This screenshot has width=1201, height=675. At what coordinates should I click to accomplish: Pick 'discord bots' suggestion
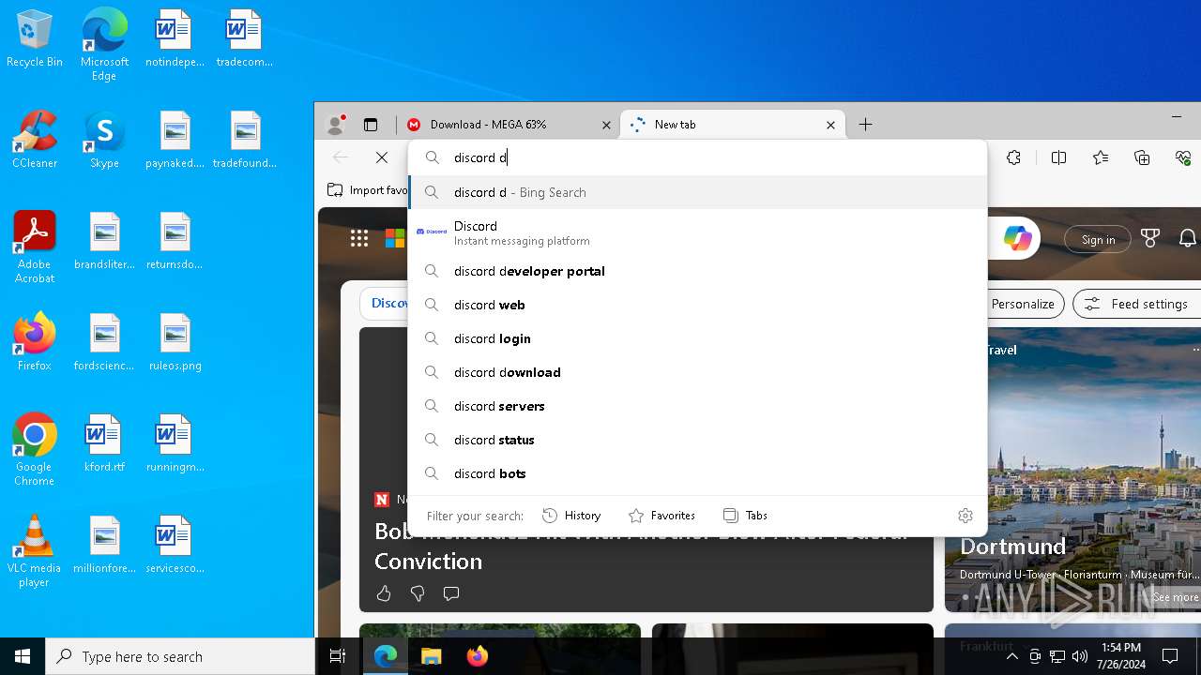[697, 473]
